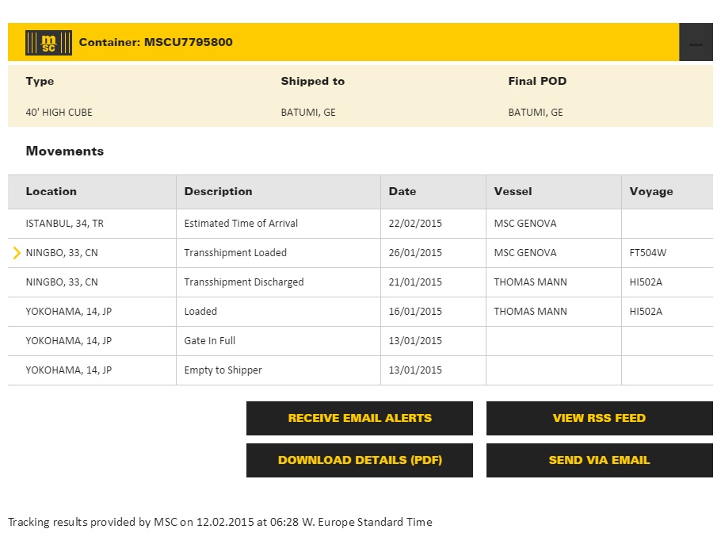Image resolution: width=721 pixels, height=552 pixels.
Task: Click the container number MSCU7795800 header
Action: [x=156, y=43]
